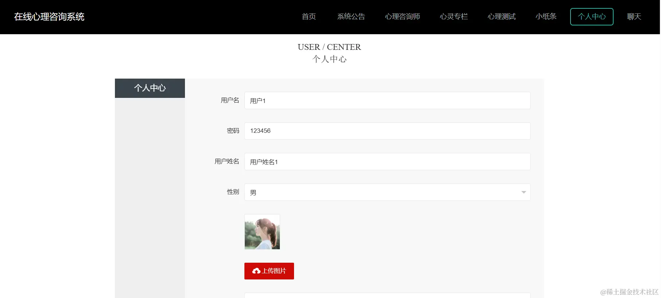Open 心理测试 from the navigation bar
The width and height of the screenshot is (661, 298).
(x=502, y=17)
